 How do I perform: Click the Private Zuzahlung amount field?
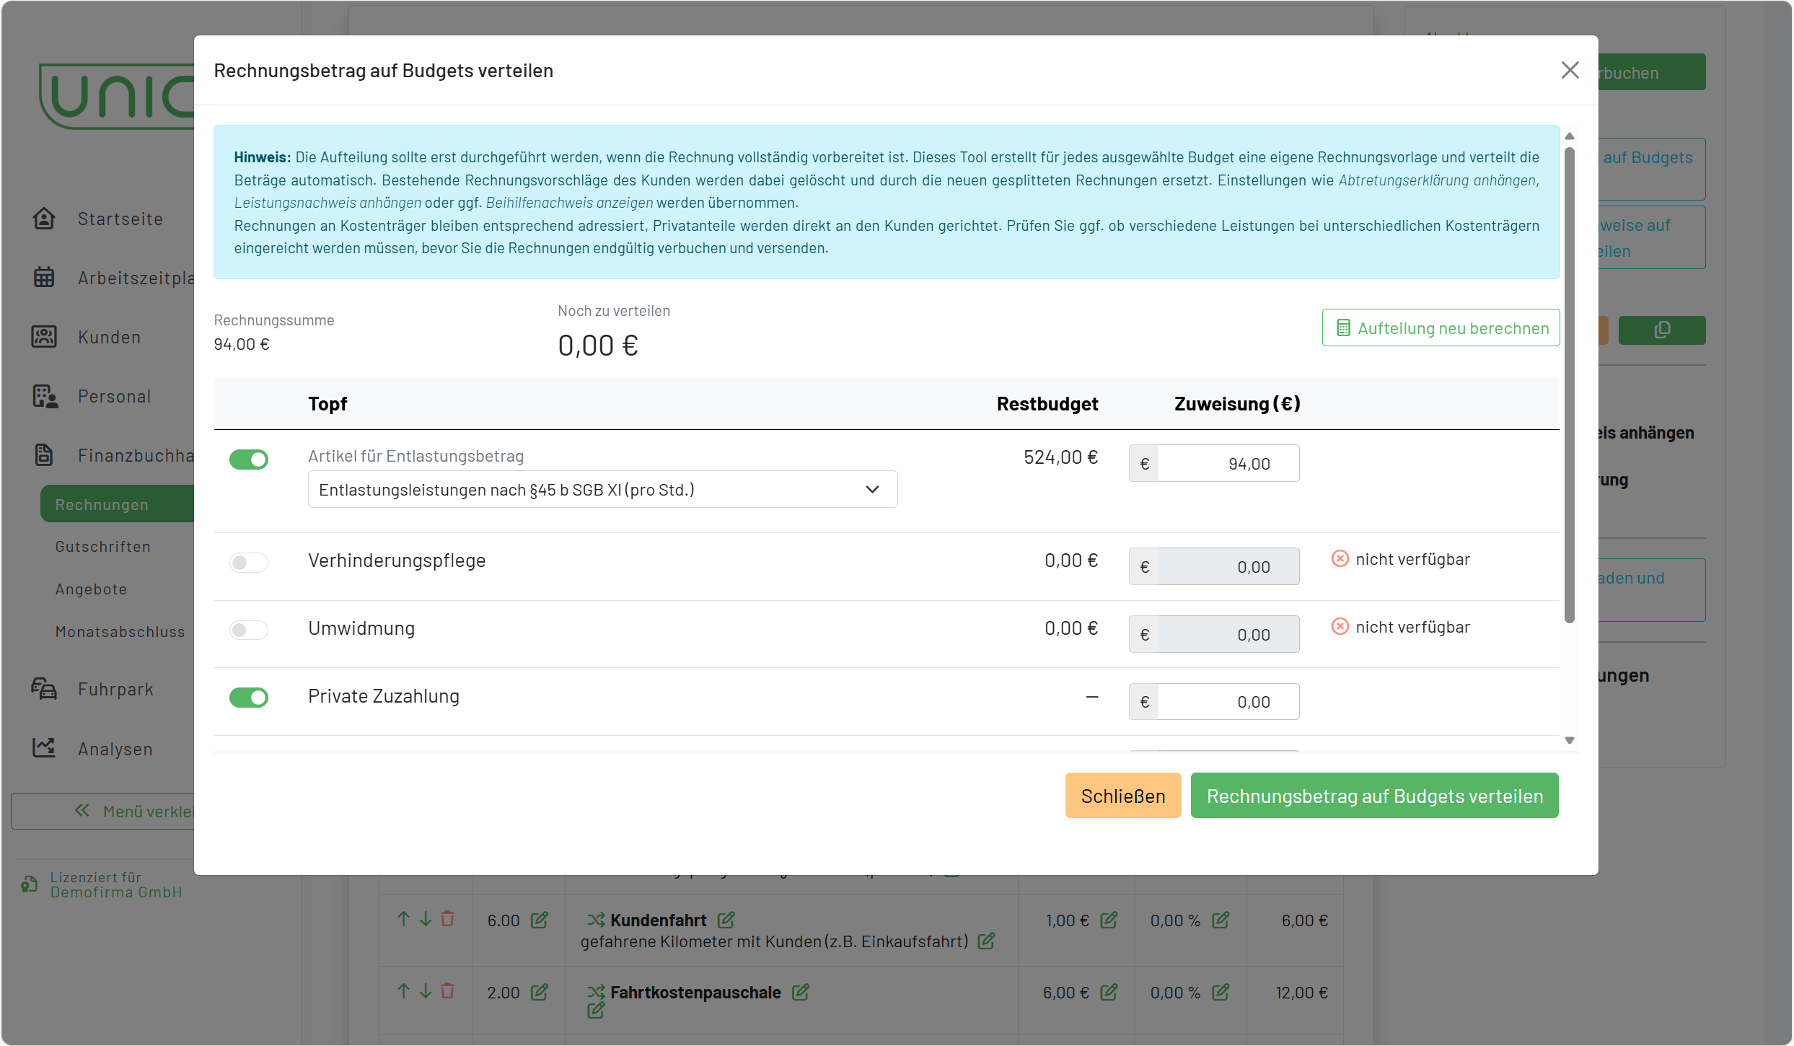click(1227, 702)
